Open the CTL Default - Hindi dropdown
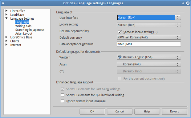 149,71
